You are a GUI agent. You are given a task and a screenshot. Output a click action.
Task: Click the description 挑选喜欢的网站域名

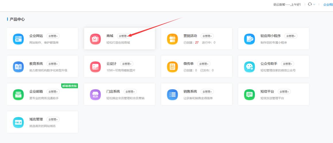point(42,126)
